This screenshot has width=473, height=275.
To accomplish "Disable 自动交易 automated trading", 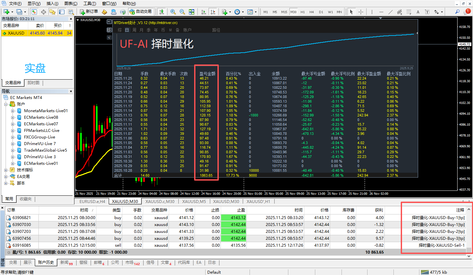I will pyautogui.click(x=141, y=12).
